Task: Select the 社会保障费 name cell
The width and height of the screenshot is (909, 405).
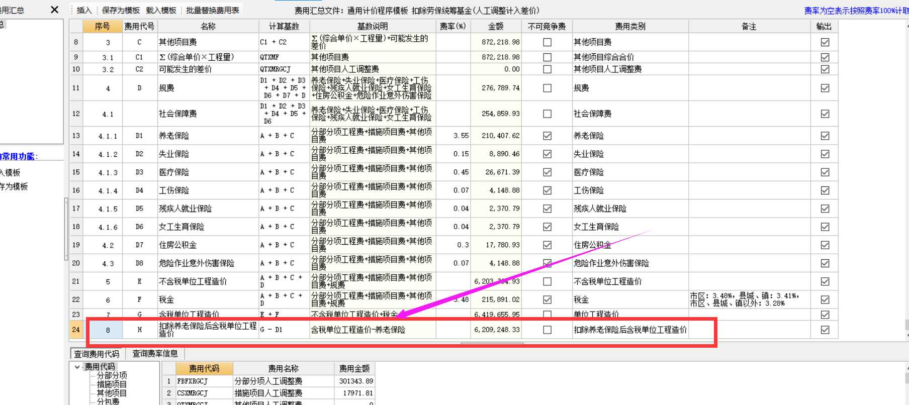Action: (208, 114)
